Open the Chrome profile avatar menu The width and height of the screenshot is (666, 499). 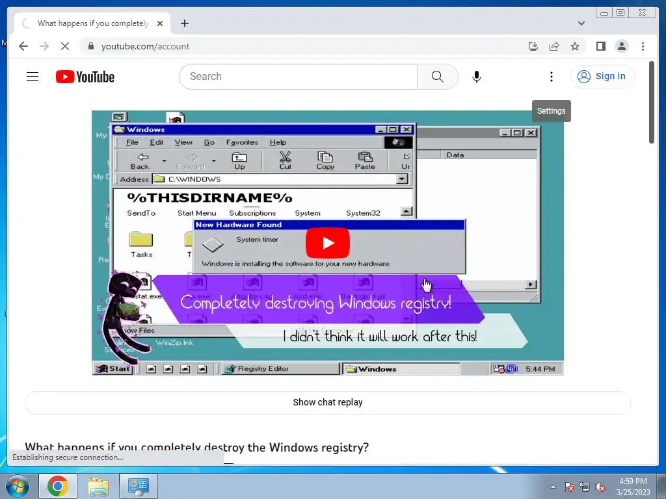[621, 46]
